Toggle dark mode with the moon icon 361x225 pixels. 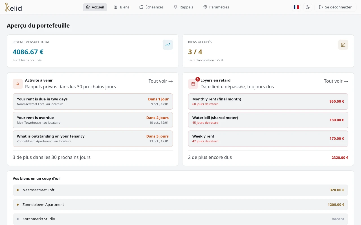[308, 7]
